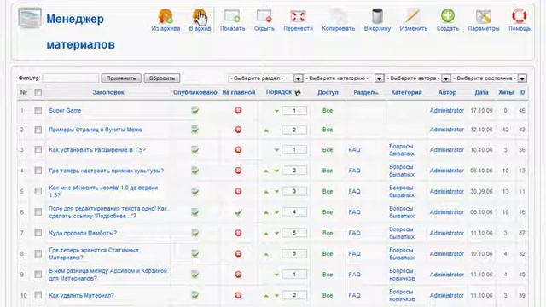This screenshot has height=307, width=546.
Task: Sort by 'Автор' column header
Action: (x=447, y=92)
